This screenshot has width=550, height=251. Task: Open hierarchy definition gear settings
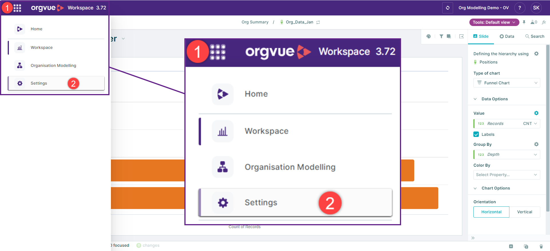[536, 54]
